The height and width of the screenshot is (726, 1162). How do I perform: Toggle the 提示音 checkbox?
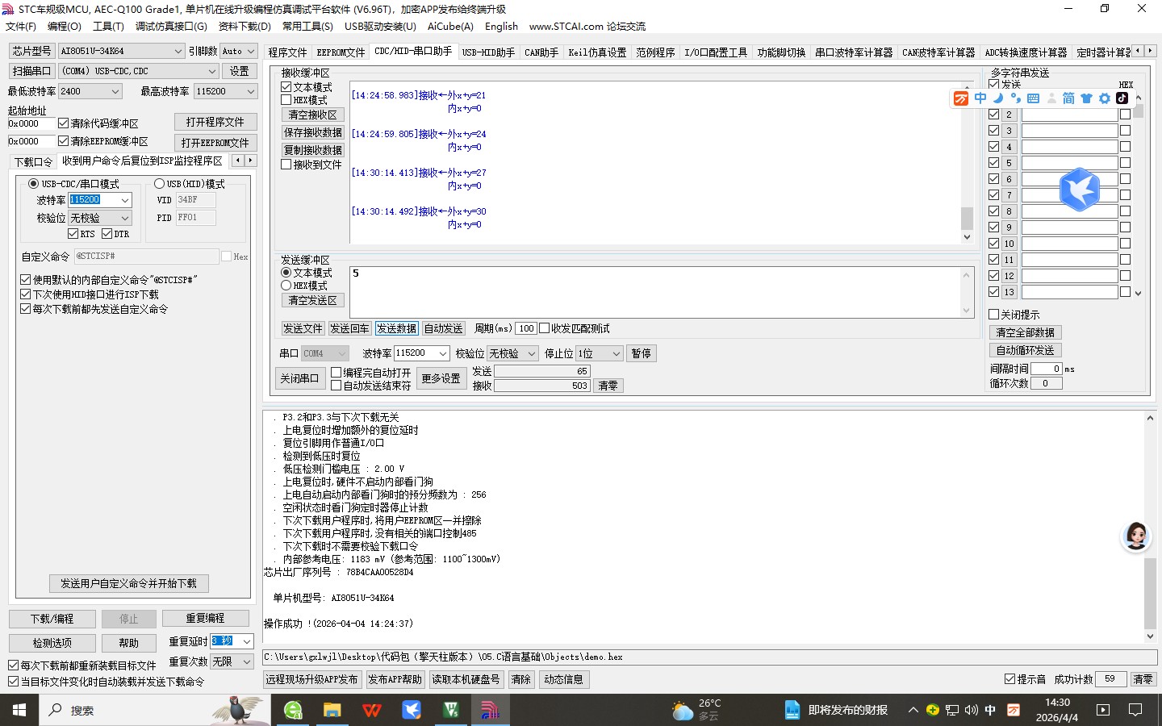pyautogui.click(x=1009, y=679)
